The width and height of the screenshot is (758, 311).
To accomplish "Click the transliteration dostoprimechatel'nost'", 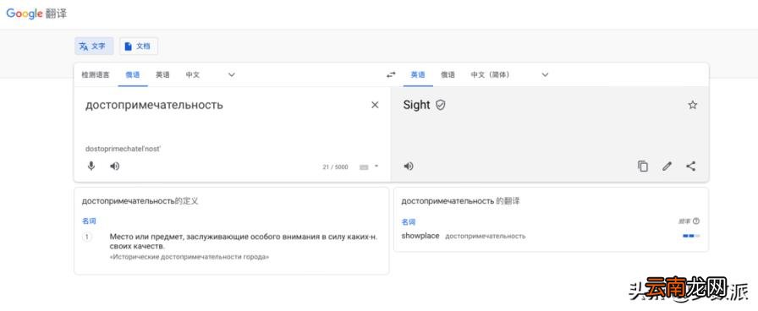I will 123,149.
